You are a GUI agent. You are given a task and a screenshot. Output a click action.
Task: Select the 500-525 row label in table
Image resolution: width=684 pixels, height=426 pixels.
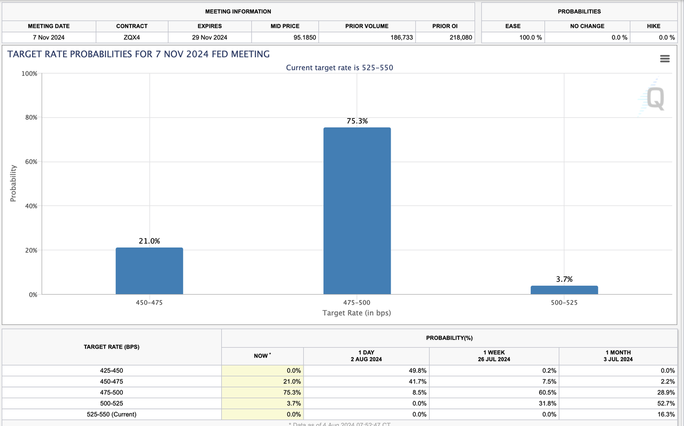112,404
